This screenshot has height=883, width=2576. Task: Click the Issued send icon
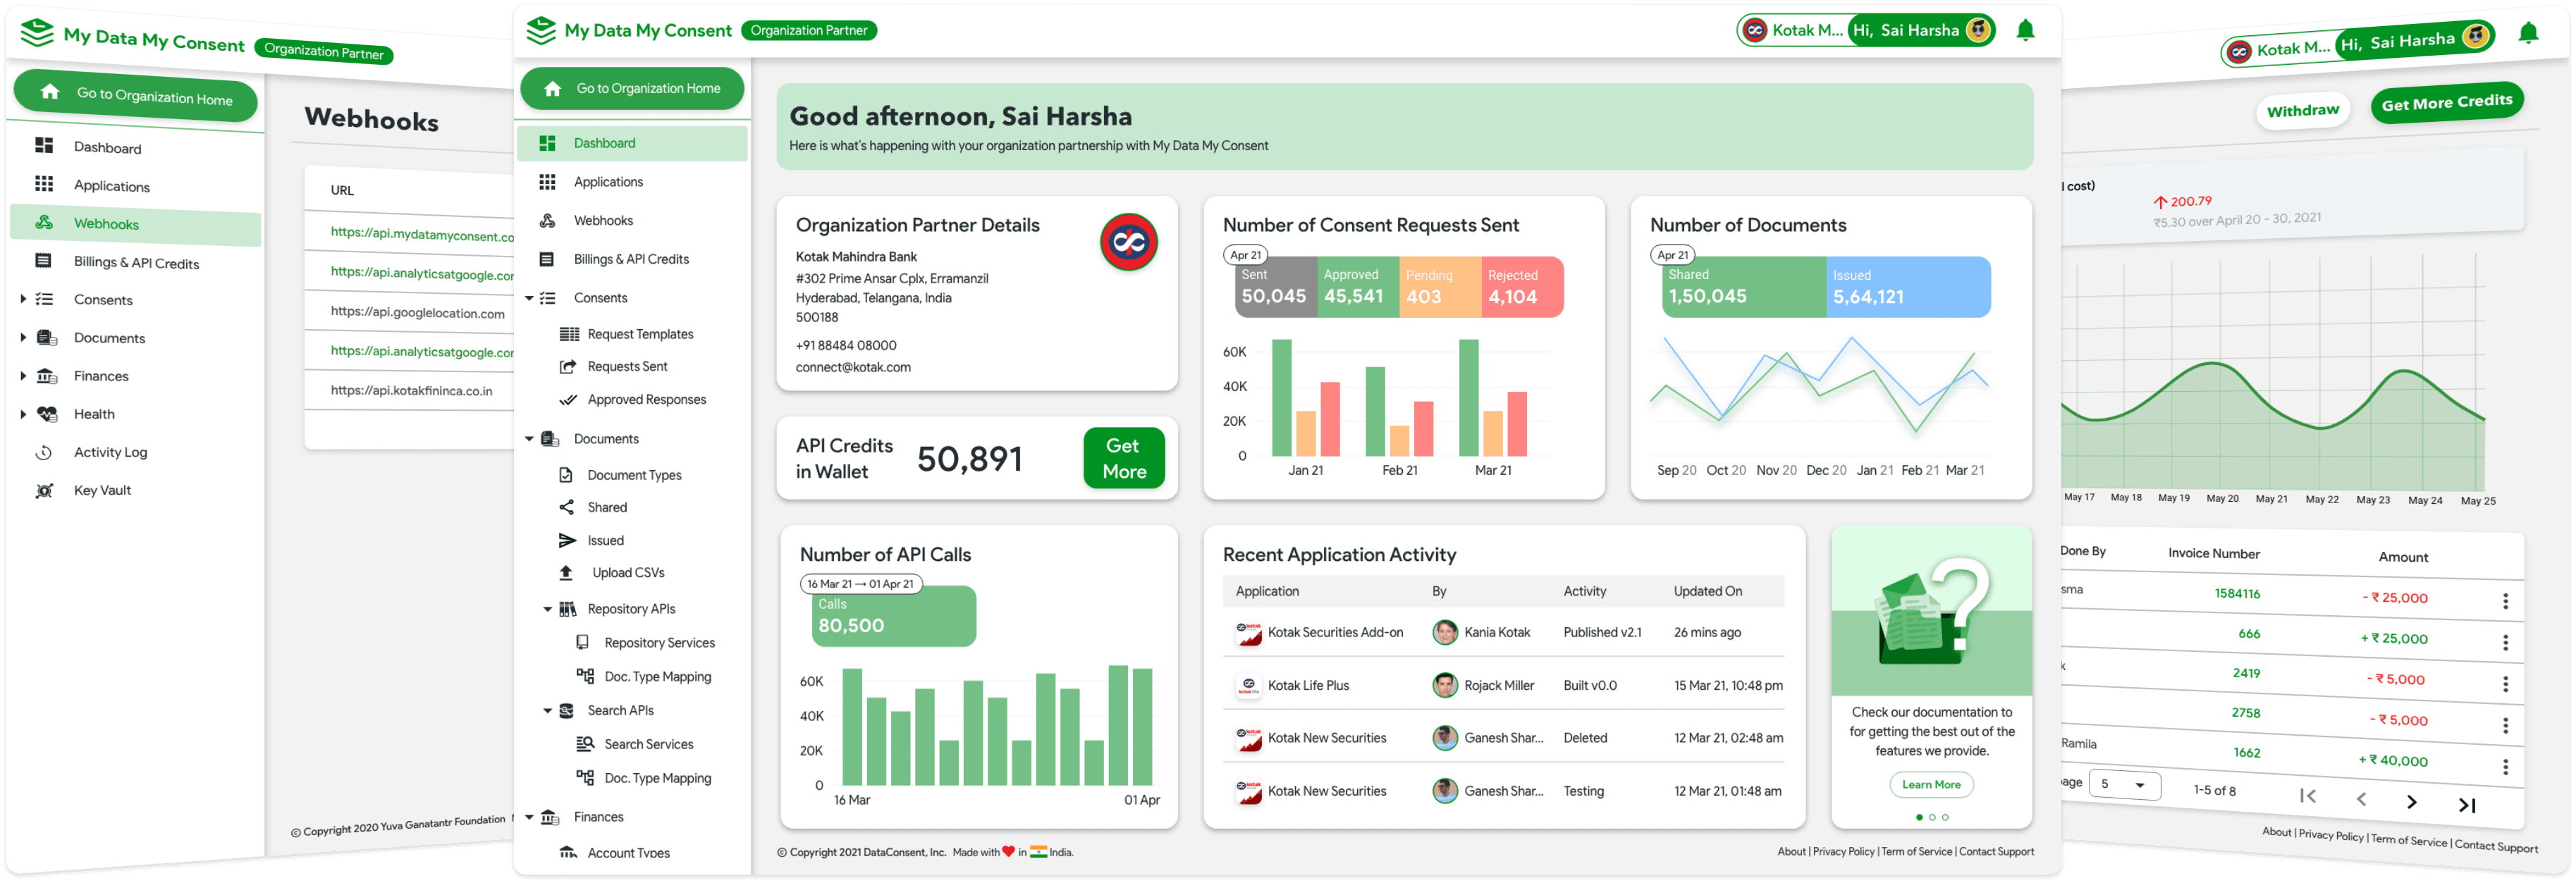tap(567, 541)
